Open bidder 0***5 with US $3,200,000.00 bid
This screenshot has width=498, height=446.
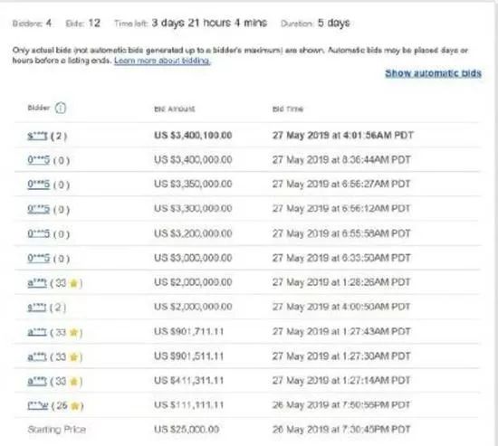click(38, 233)
